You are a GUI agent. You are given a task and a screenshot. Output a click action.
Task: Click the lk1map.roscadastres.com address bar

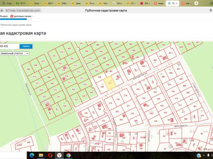point(23,10)
